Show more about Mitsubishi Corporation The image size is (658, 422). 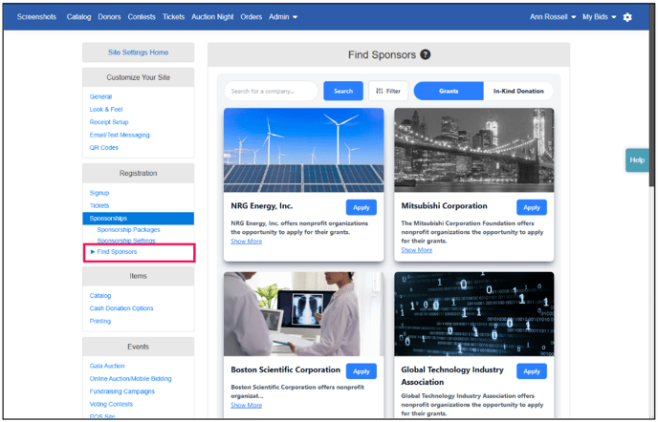click(417, 250)
